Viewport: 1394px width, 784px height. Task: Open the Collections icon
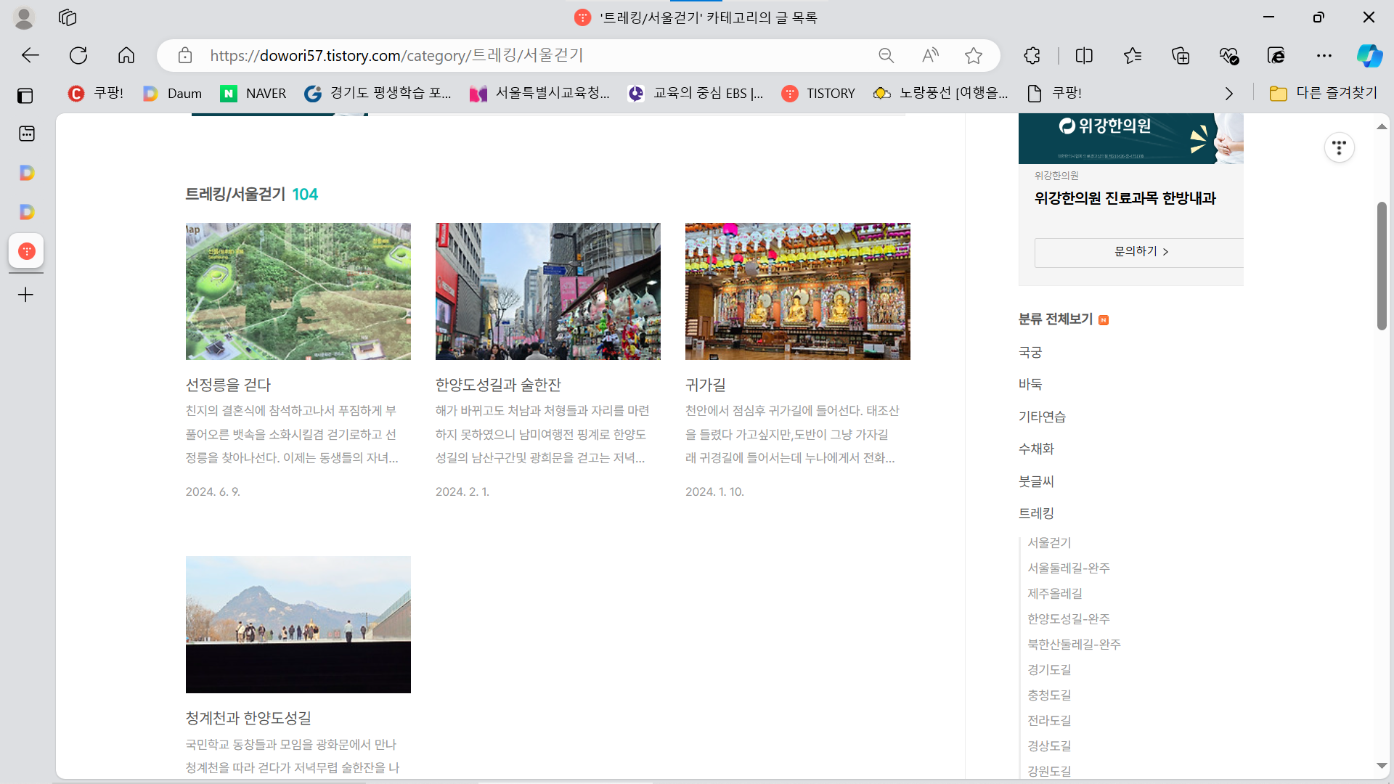coord(1181,55)
